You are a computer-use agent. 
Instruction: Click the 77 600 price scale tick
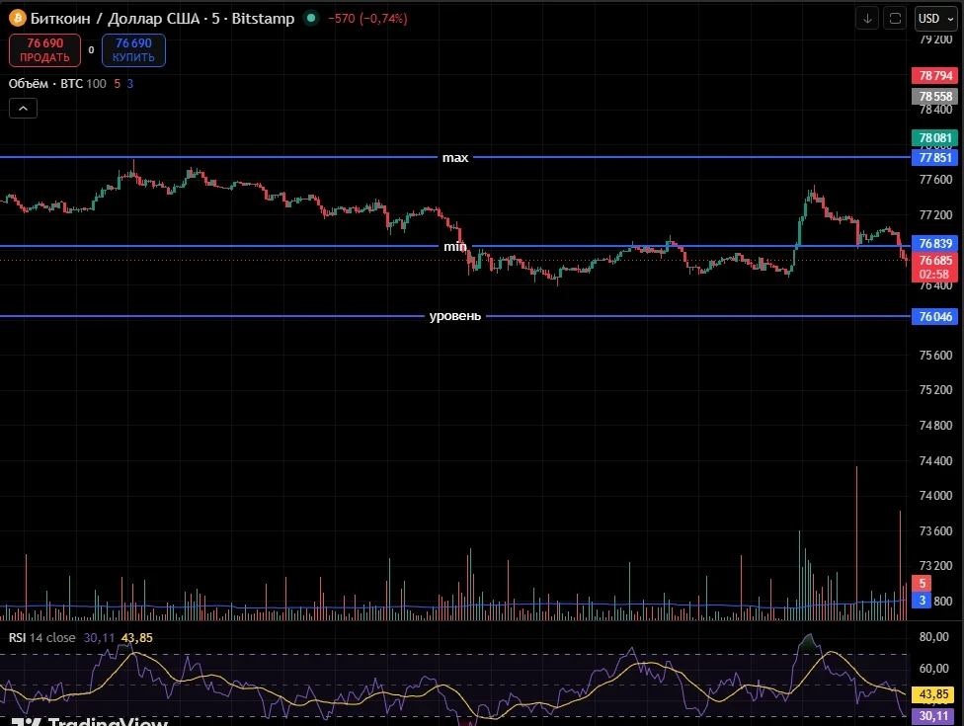pyautogui.click(x=935, y=180)
